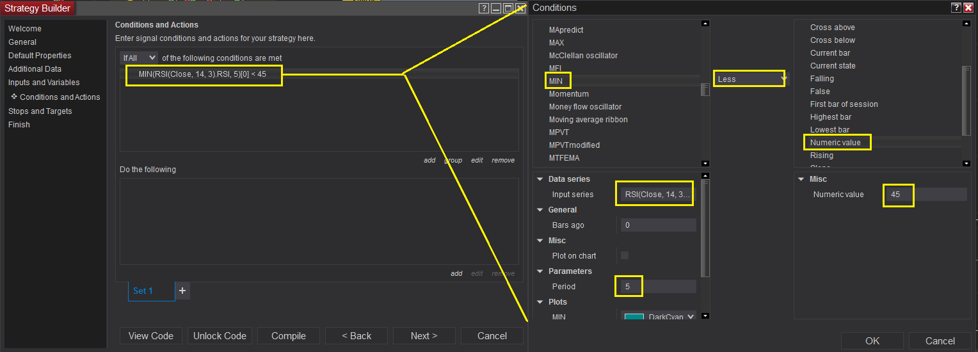Click the help icon in Strategy Builder titlebar
Image resolution: width=978 pixels, height=352 pixels.
pos(484,8)
